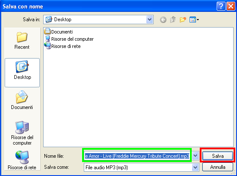Viewport: 237px width, 176px height.
Task: Open Recent in the places bar
Action: 22,41
